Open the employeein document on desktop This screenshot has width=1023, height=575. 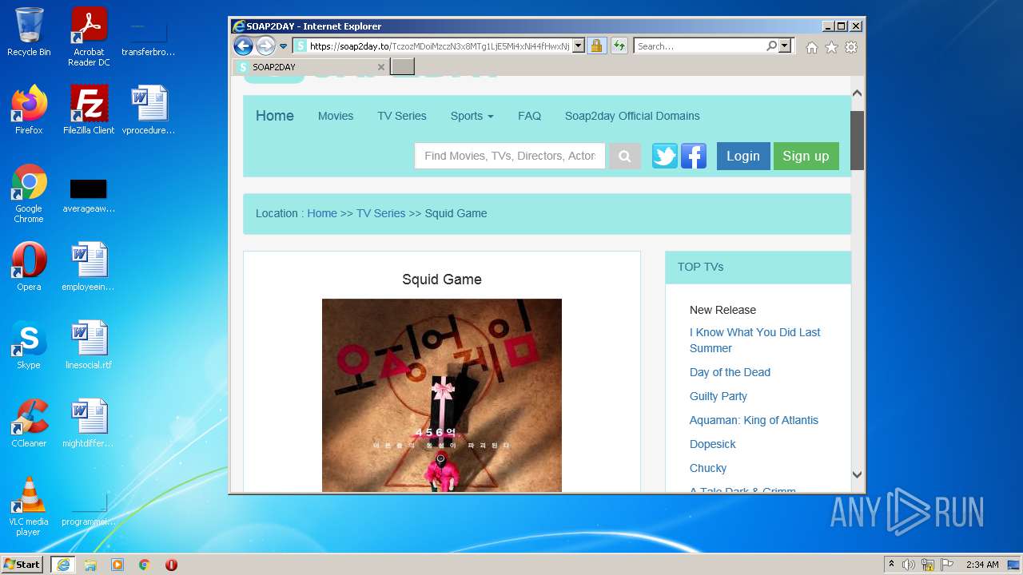click(89, 267)
